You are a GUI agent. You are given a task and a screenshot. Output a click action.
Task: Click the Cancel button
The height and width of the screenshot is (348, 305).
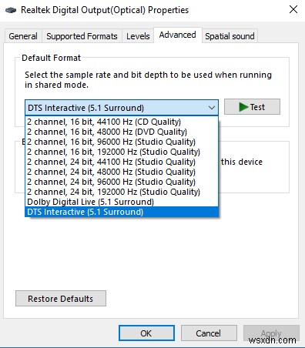(209, 333)
